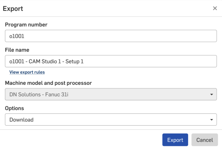Click the Download value in Options
222x150 pixels.
(x=21, y=120)
